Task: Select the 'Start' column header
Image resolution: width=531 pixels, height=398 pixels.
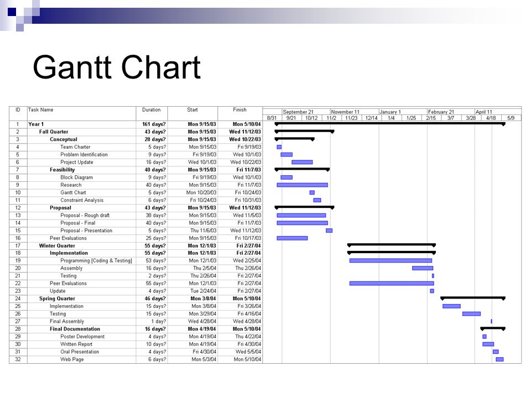Action: [x=192, y=109]
